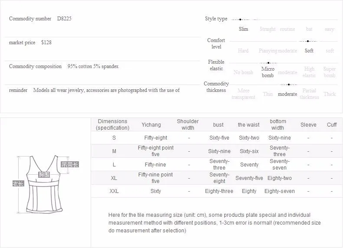Image resolution: width=343 pixels, height=248 pixels.
Task: Select the Seventy-five waist cell
Action: tap(249, 178)
